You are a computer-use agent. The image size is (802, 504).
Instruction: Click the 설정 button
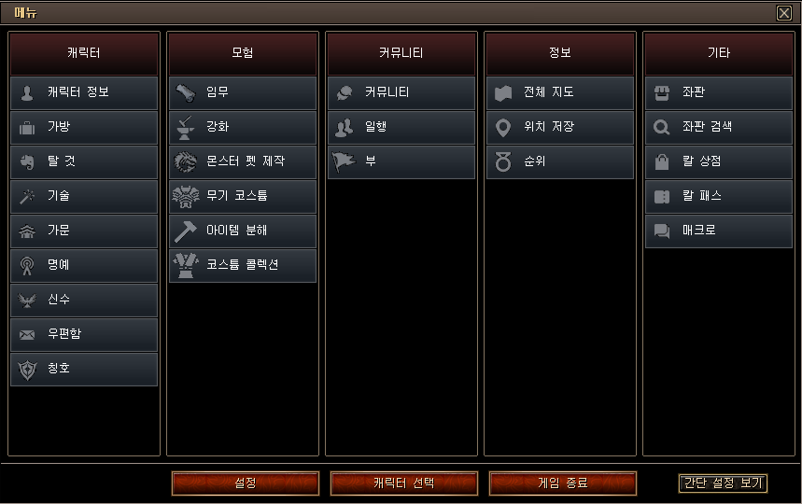point(246,483)
